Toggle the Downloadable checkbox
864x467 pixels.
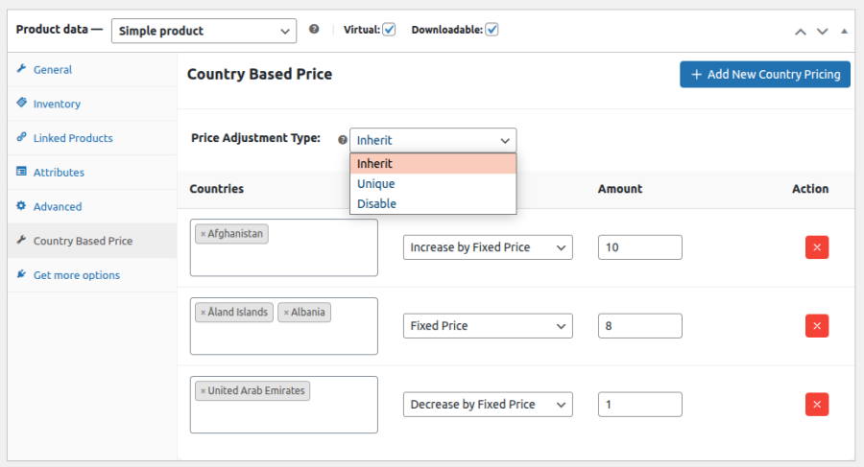(492, 30)
